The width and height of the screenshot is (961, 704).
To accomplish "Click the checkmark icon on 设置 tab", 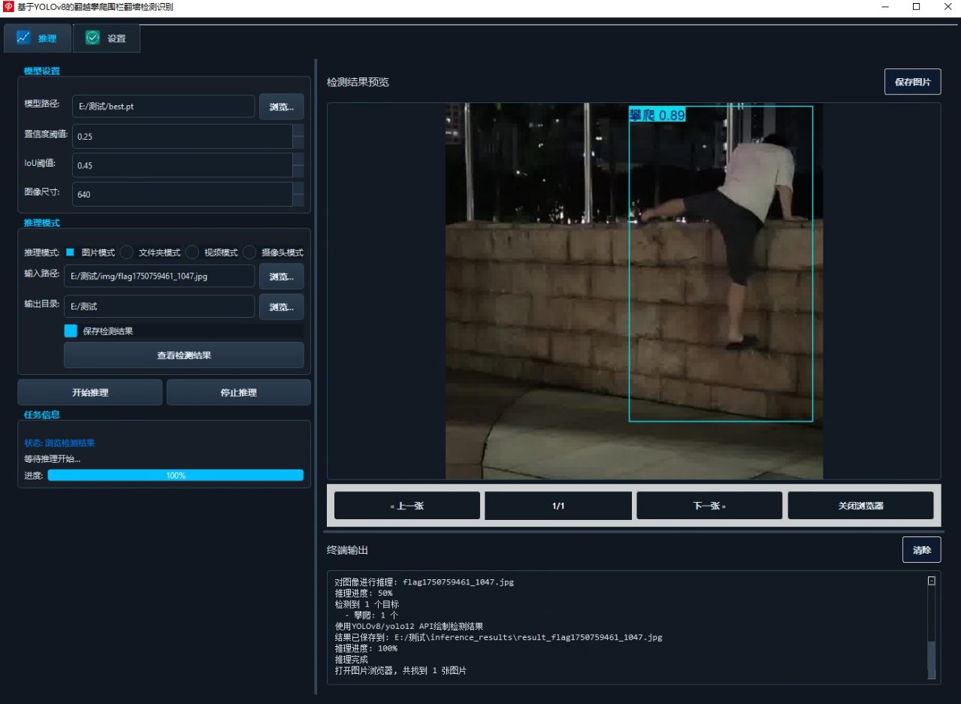I will click(92, 38).
